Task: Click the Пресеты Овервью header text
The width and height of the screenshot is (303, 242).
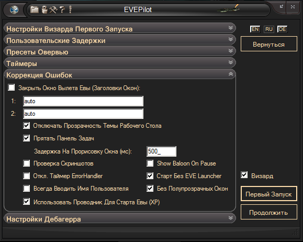Action: coord(37,52)
